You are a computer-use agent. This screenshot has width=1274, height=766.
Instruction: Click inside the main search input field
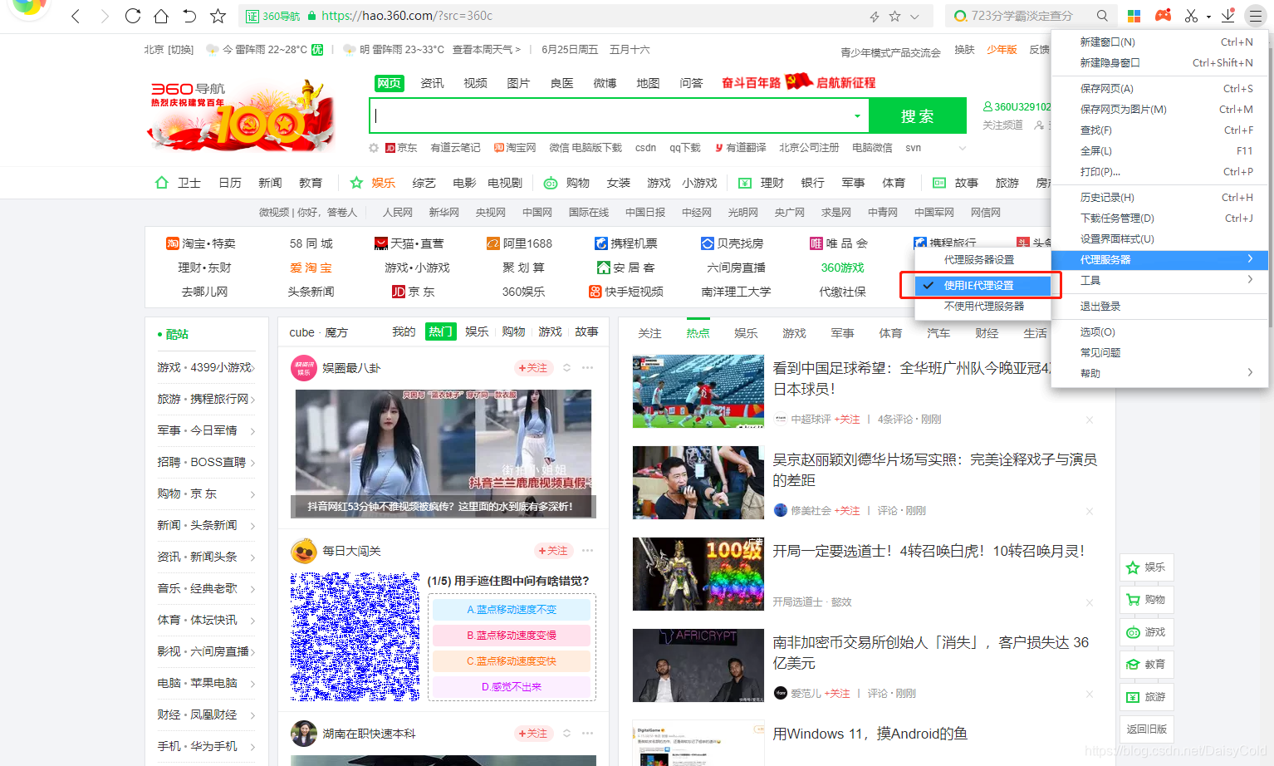coord(610,115)
